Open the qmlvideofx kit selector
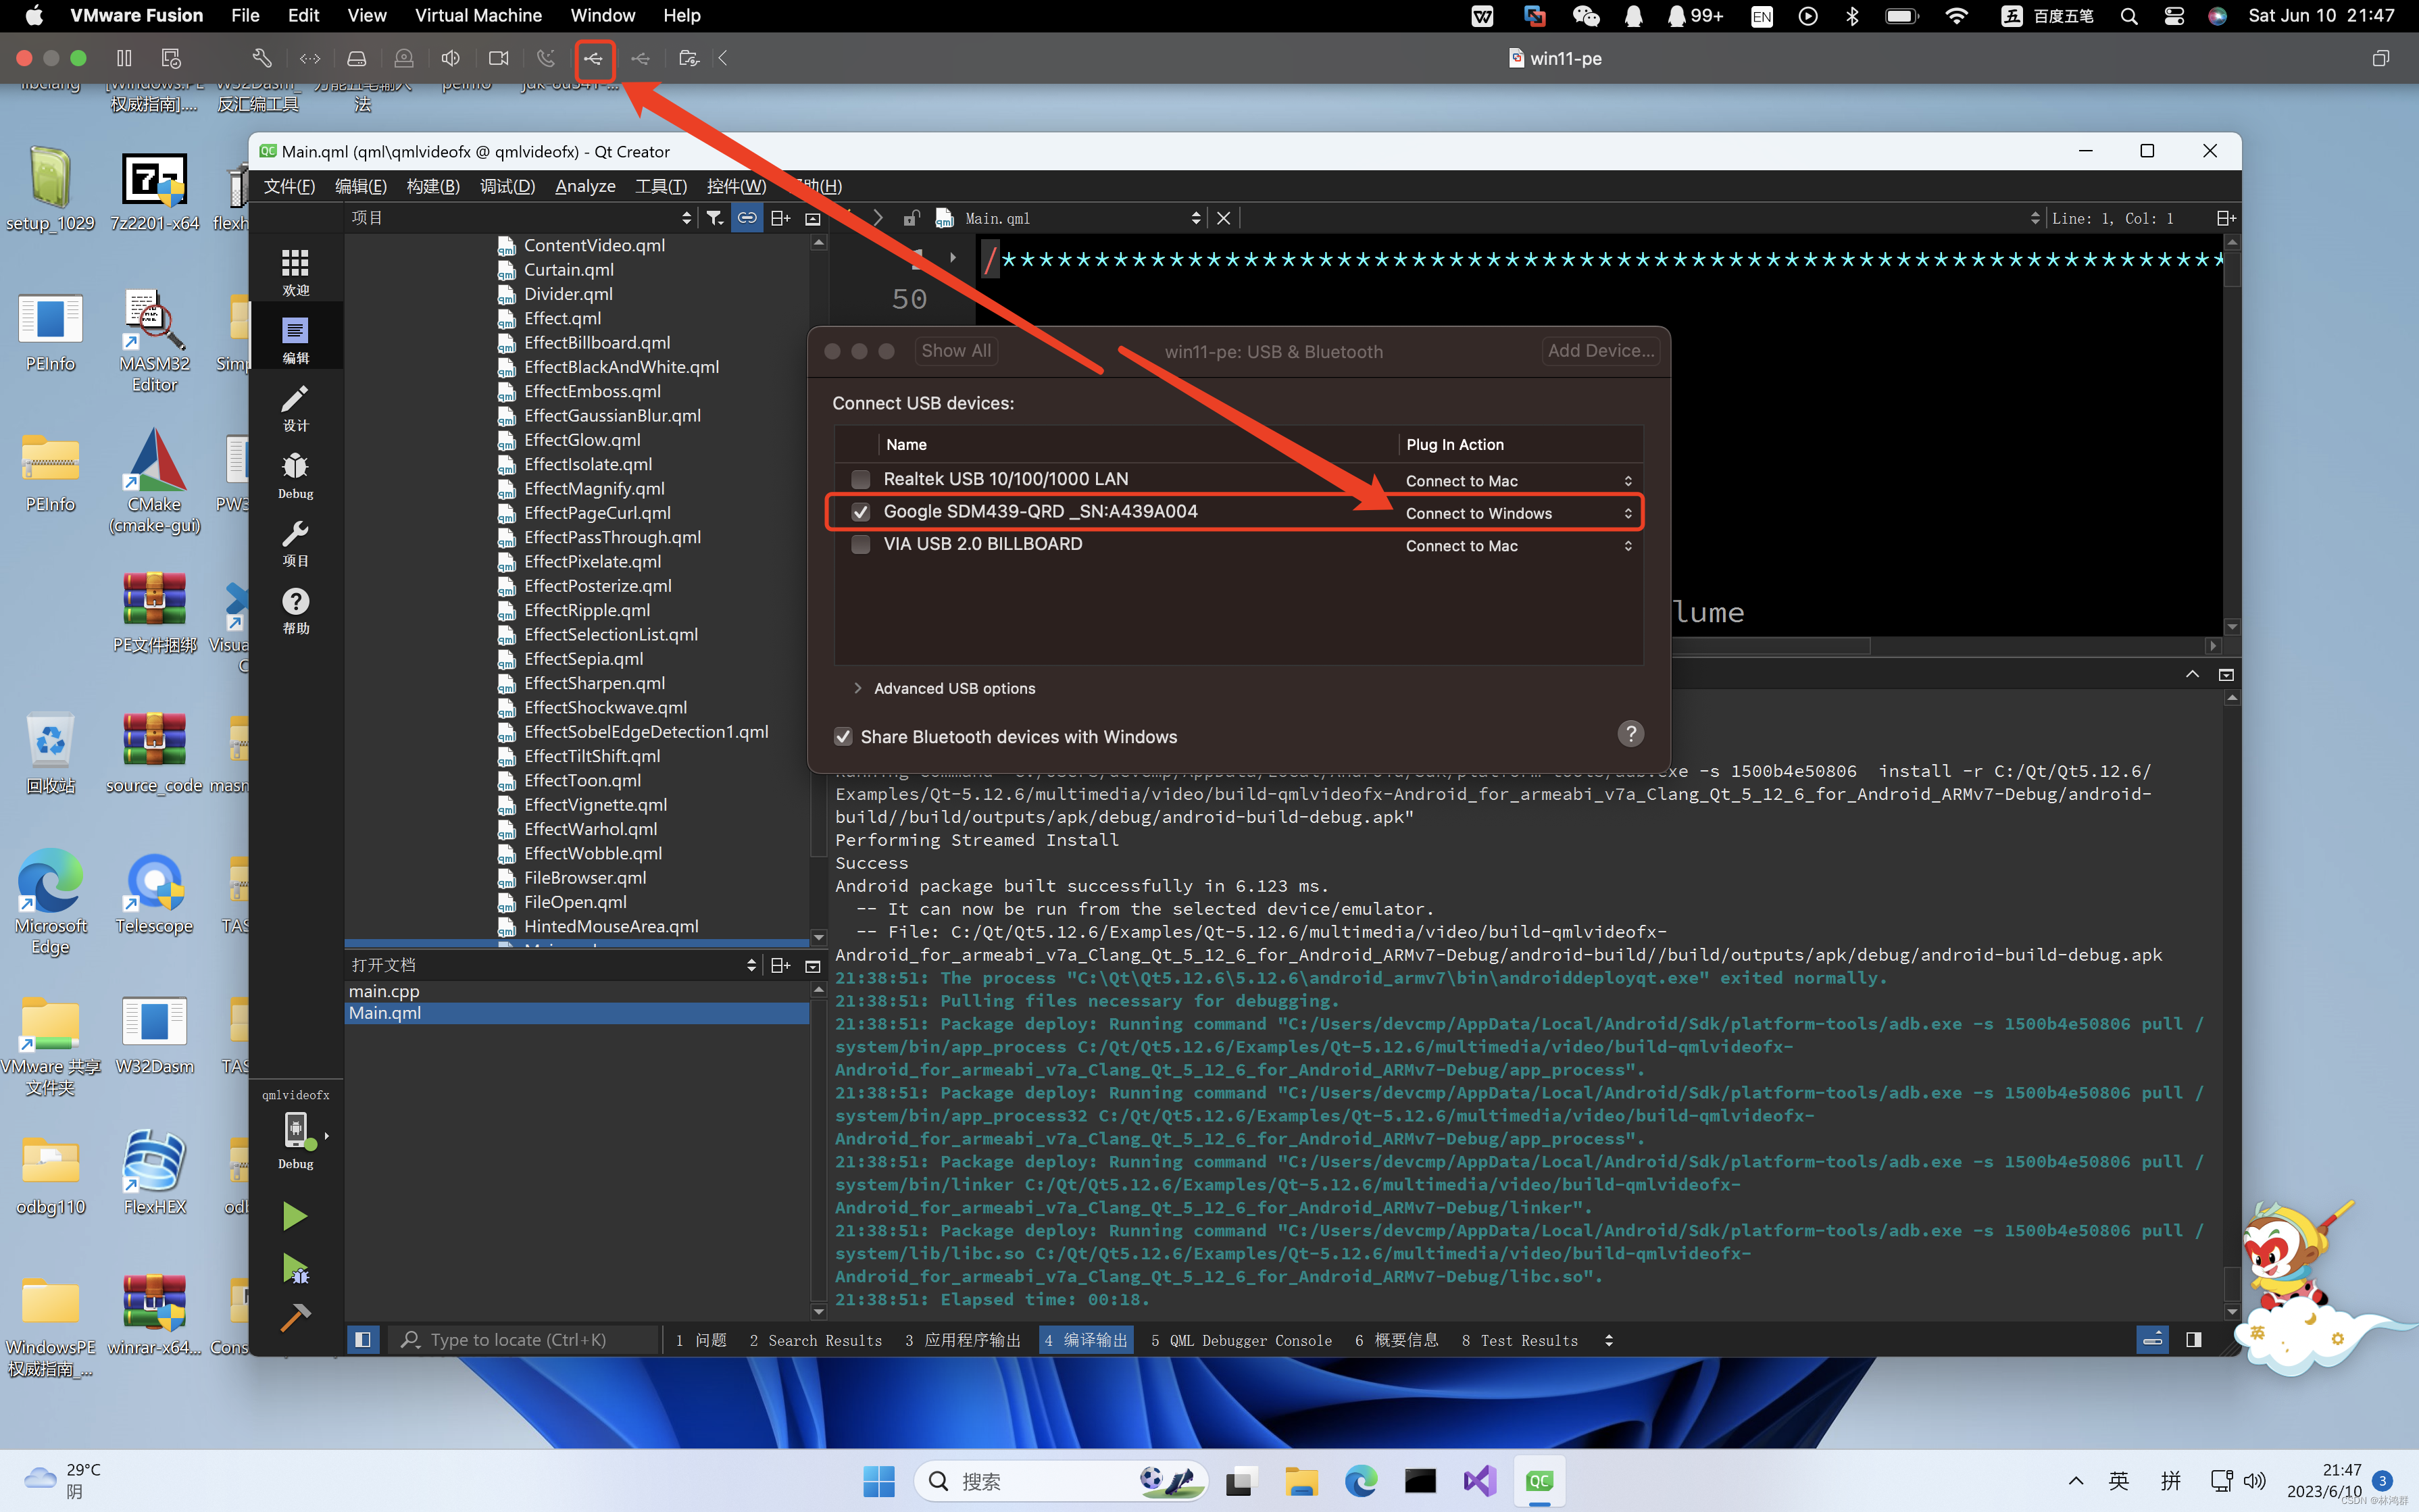Image resolution: width=2419 pixels, height=1512 pixels. tap(296, 1130)
